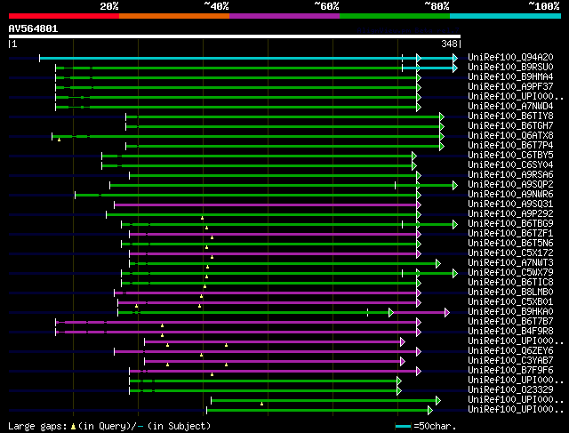569x433 pixels.
Task: Open hit UniRef100_B9RSU0
Action: click(510, 68)
